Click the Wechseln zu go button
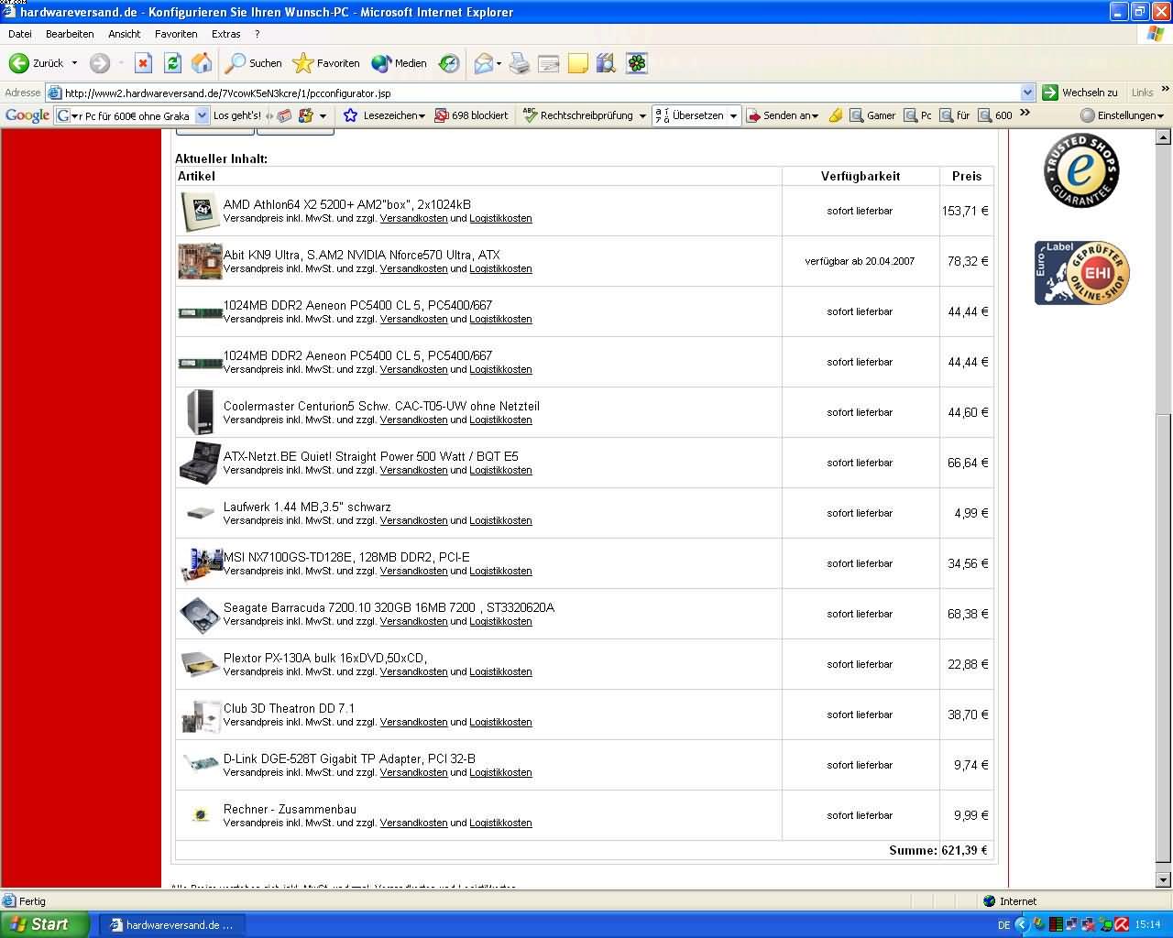Image resolution: width=1173 pixels, height=938 pixels. [1080, 93]
